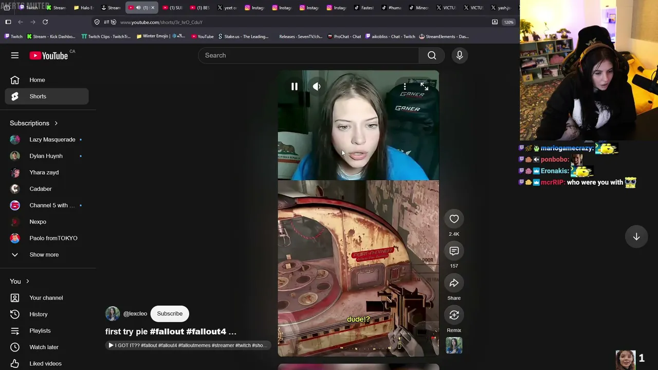The image size is (658, 370).
Task: Open the Channel 5 subscription
Action: coord(47,206)
